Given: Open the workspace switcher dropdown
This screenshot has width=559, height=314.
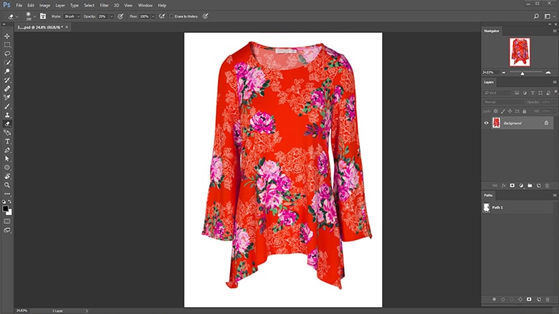Looking at the screenshot, I should point(549,16).
